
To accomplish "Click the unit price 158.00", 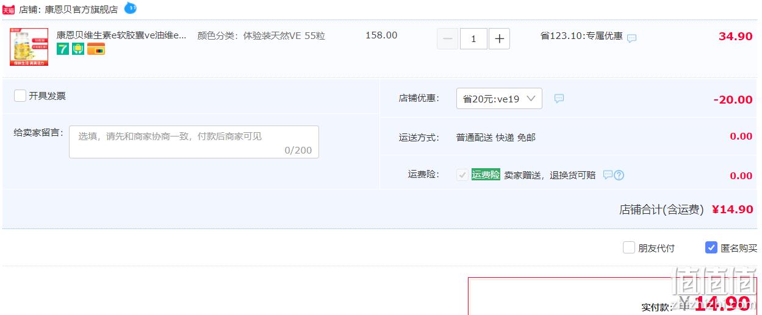I will point(381,35).
